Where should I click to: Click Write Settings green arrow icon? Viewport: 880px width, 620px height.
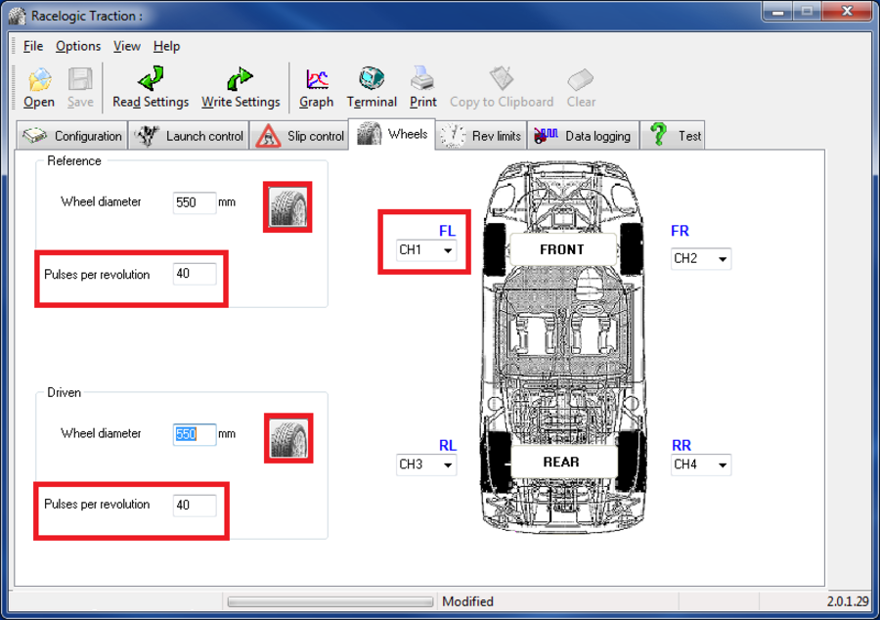(x=241, y=78)
